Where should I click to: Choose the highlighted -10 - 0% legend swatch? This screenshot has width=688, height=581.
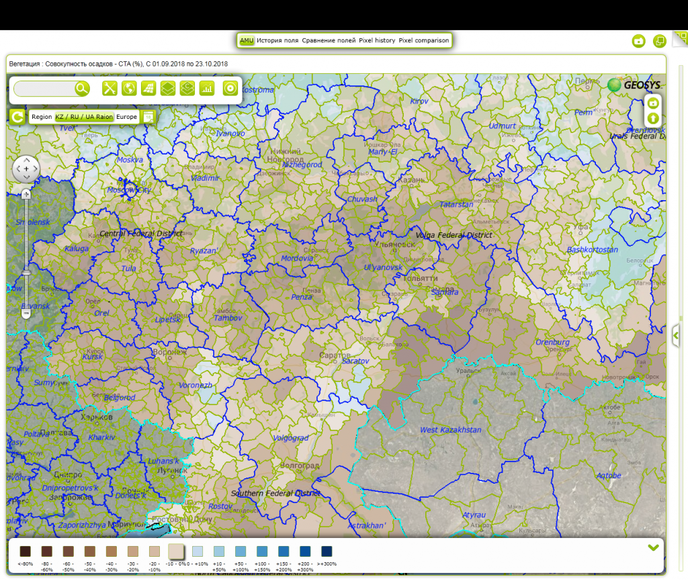[176, 551]
